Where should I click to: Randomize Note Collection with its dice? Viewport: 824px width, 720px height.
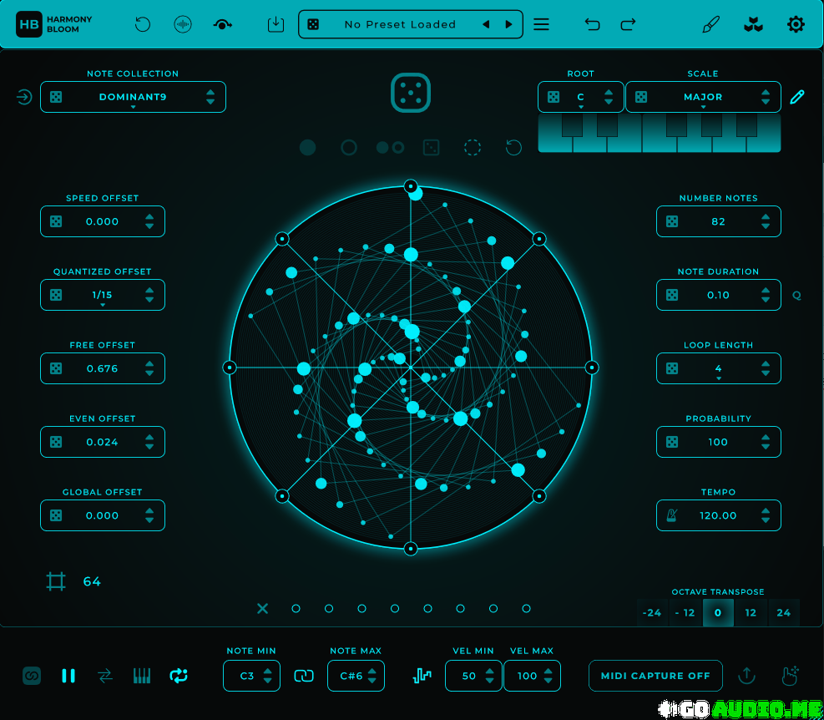tap(56, 97)
